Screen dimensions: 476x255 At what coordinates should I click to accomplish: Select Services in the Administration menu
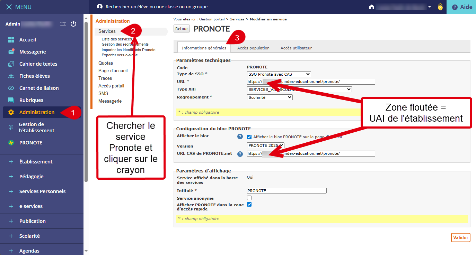point(107,31)
